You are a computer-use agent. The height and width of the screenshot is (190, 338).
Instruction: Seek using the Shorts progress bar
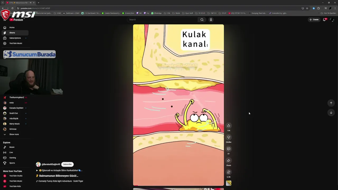(179, 185)
